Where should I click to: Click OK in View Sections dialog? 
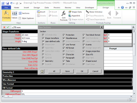point(82,71)
